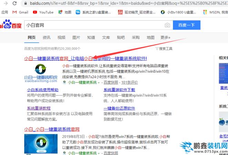Click the lock icon in address bar
The image size is (228, 155).
(25, 3)
